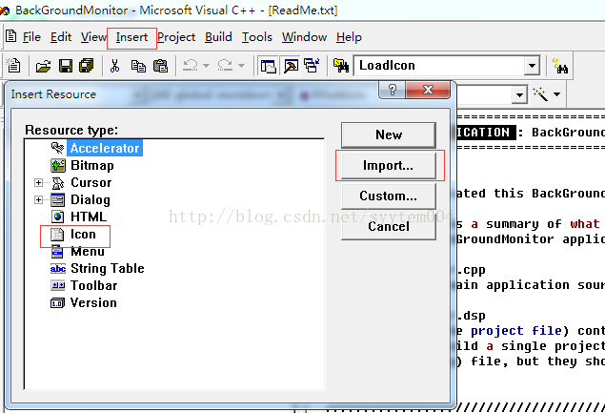Select String Table resource type

pos(108,269)
